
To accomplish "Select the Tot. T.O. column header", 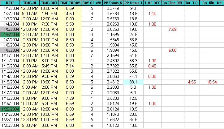I will 192,3.
